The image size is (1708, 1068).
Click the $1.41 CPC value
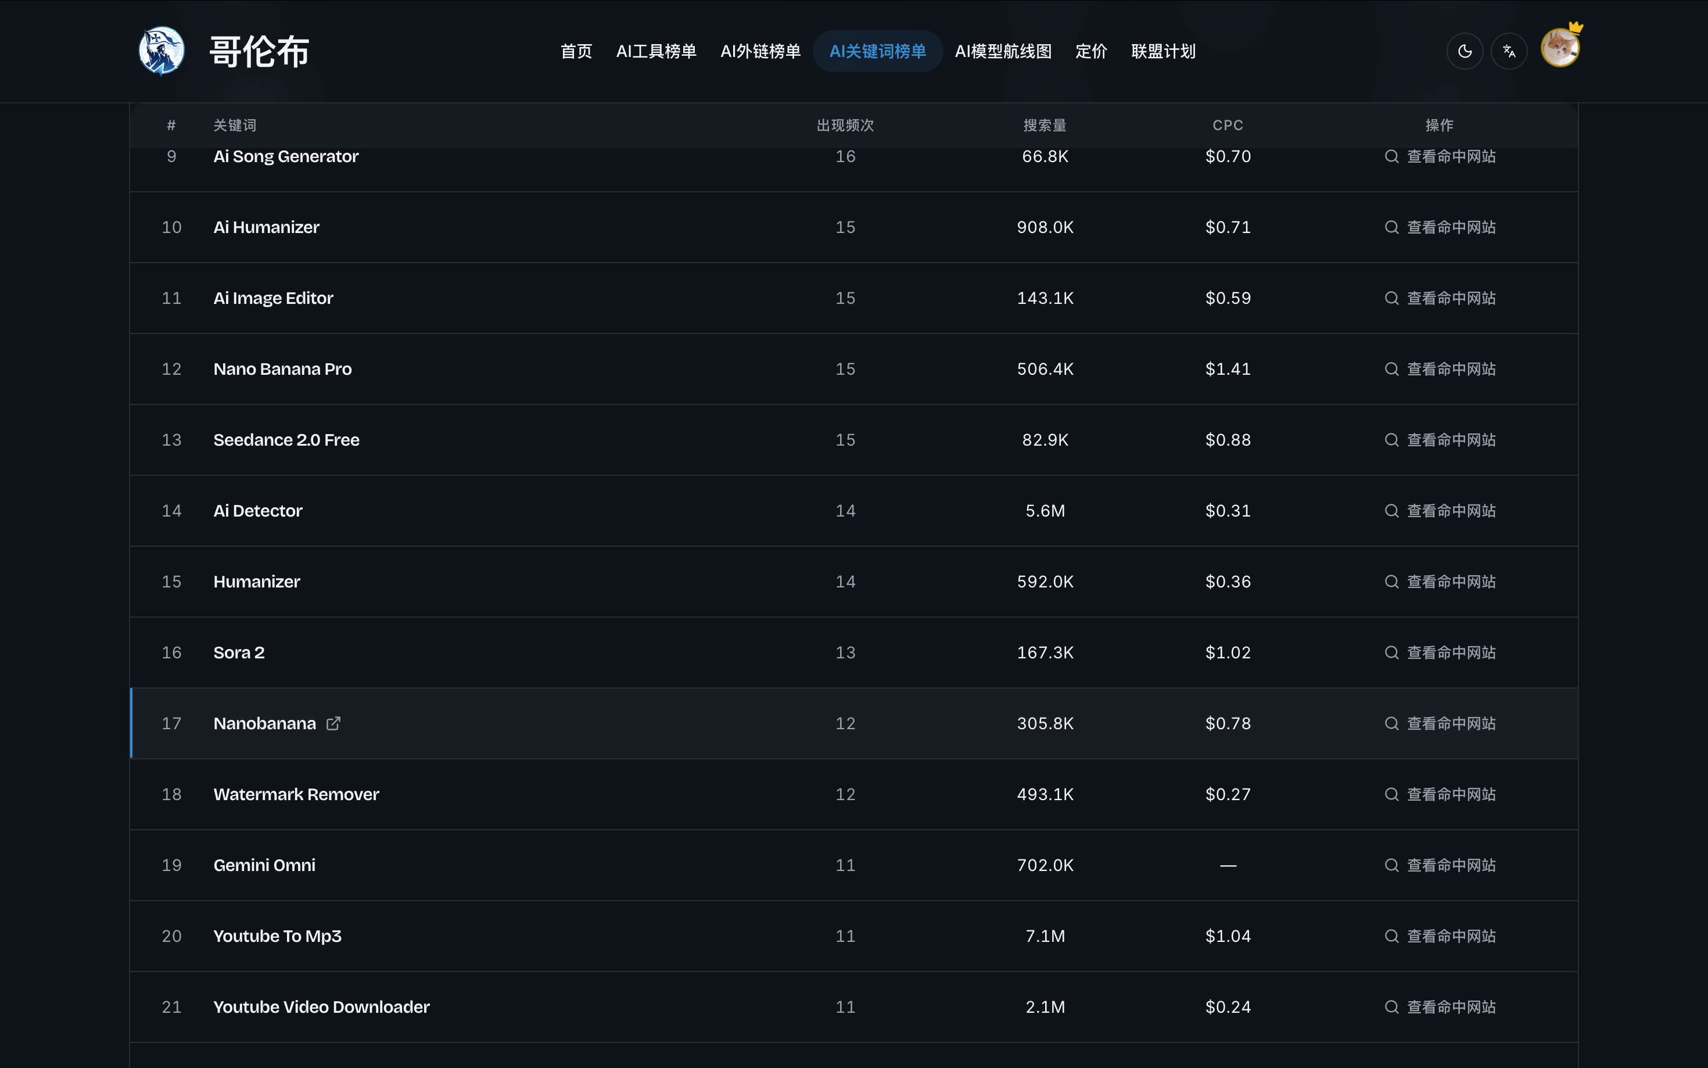tap(1228, 369)
